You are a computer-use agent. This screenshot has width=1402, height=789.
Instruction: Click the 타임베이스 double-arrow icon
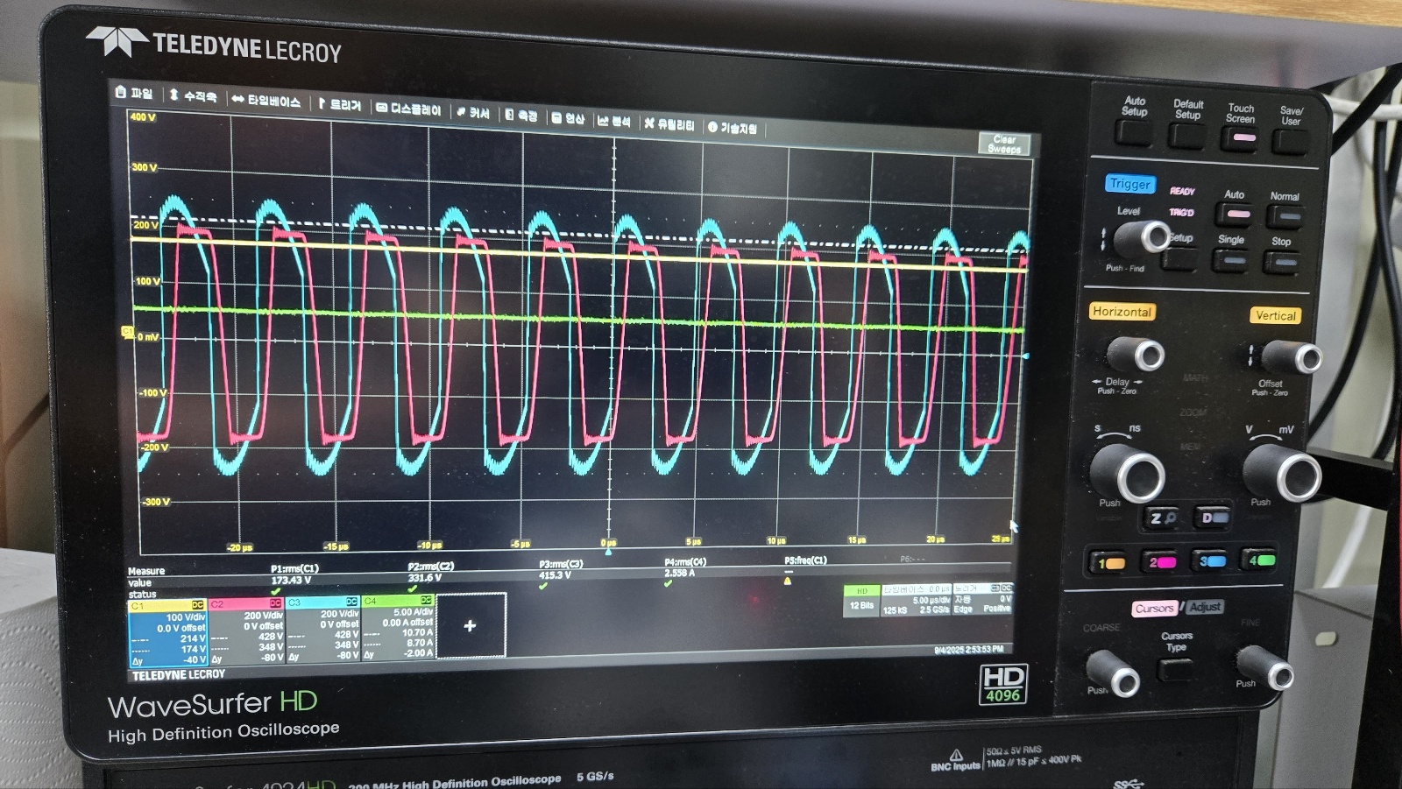point(237,100)
